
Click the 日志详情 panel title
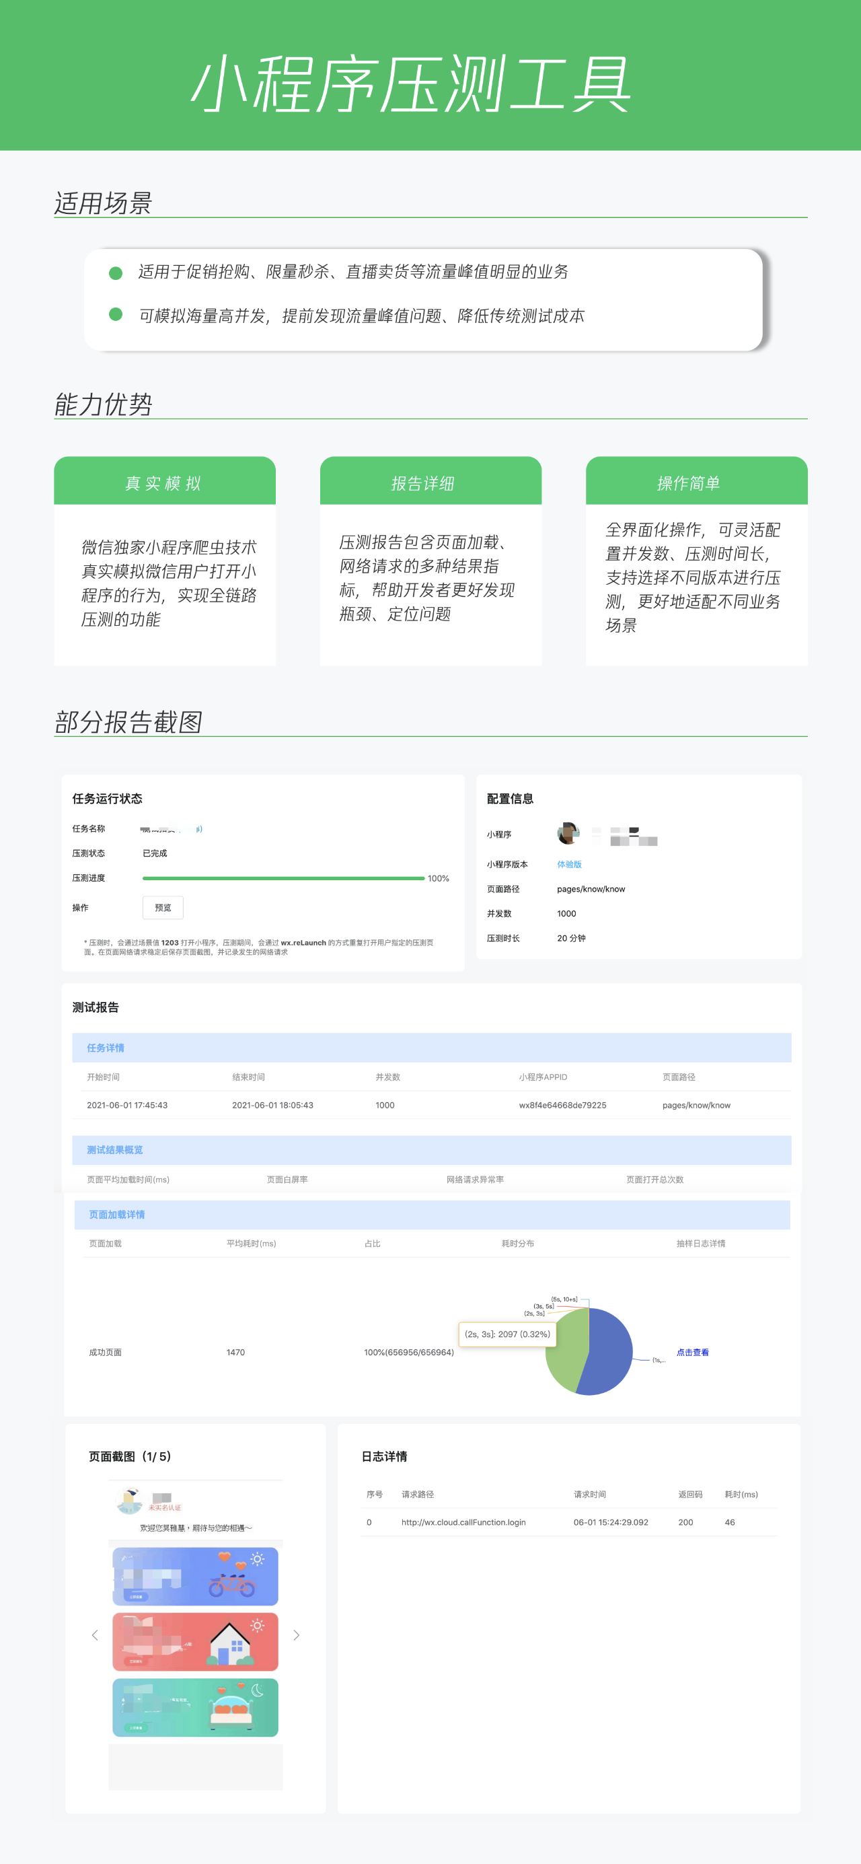pos(384,1456)
